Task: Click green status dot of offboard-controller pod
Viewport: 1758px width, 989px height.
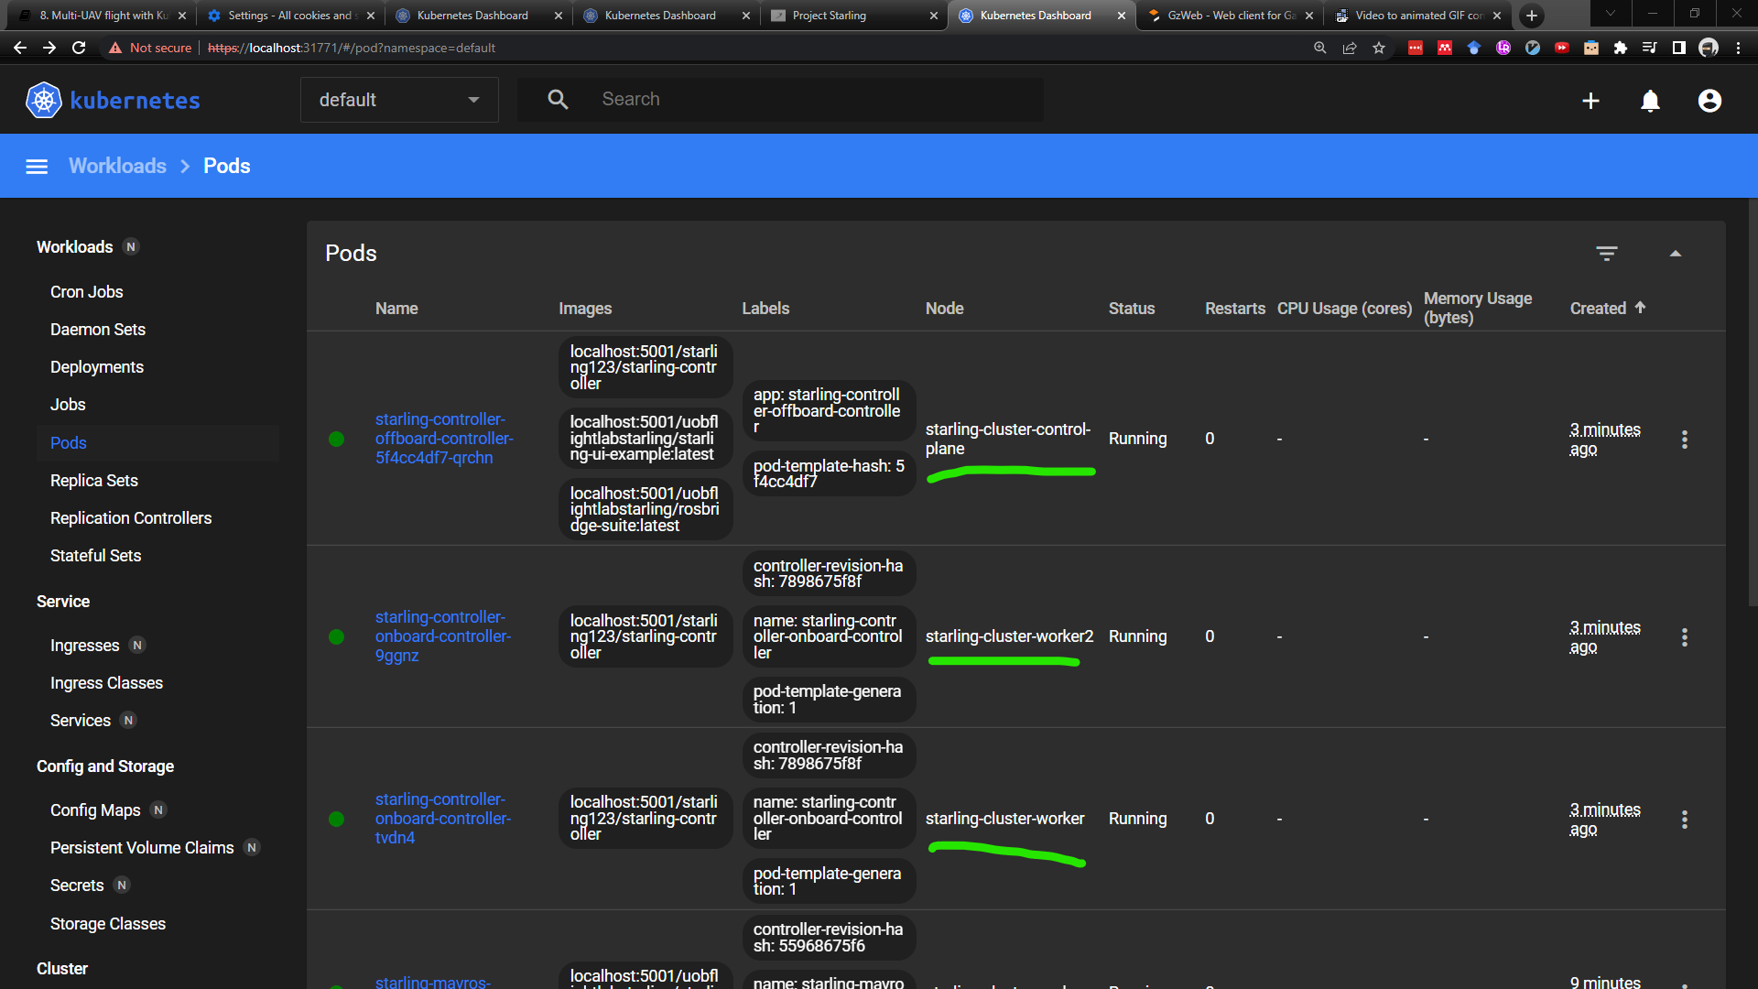Action: (336, 440)
